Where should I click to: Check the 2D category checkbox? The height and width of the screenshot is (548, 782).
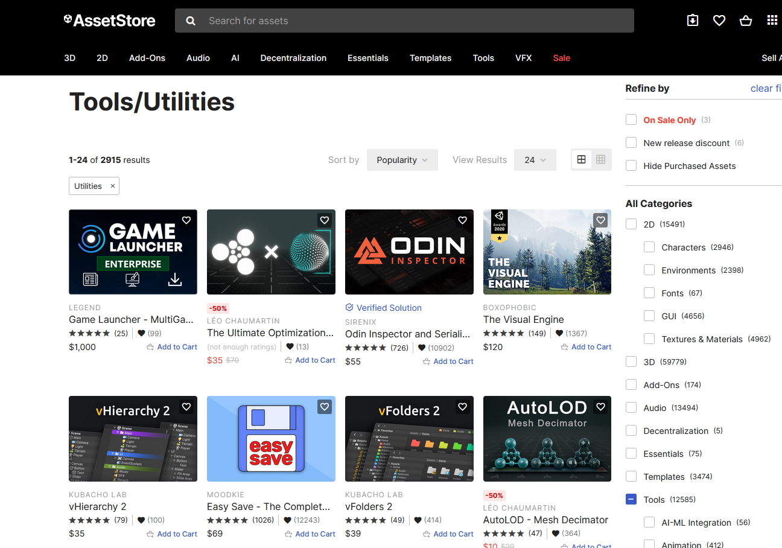[x=631, y=224]
